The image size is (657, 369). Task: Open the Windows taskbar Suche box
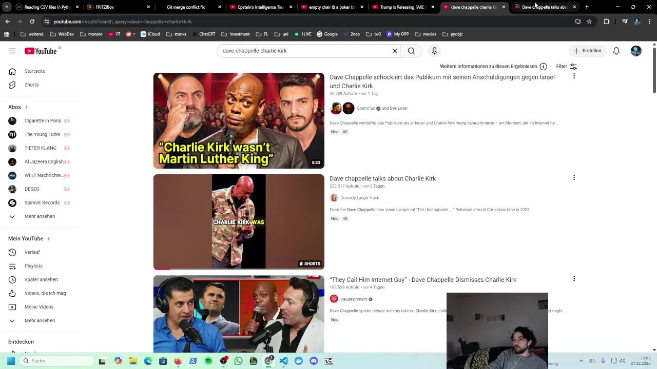pyautogui.click(x=56, y=361)
